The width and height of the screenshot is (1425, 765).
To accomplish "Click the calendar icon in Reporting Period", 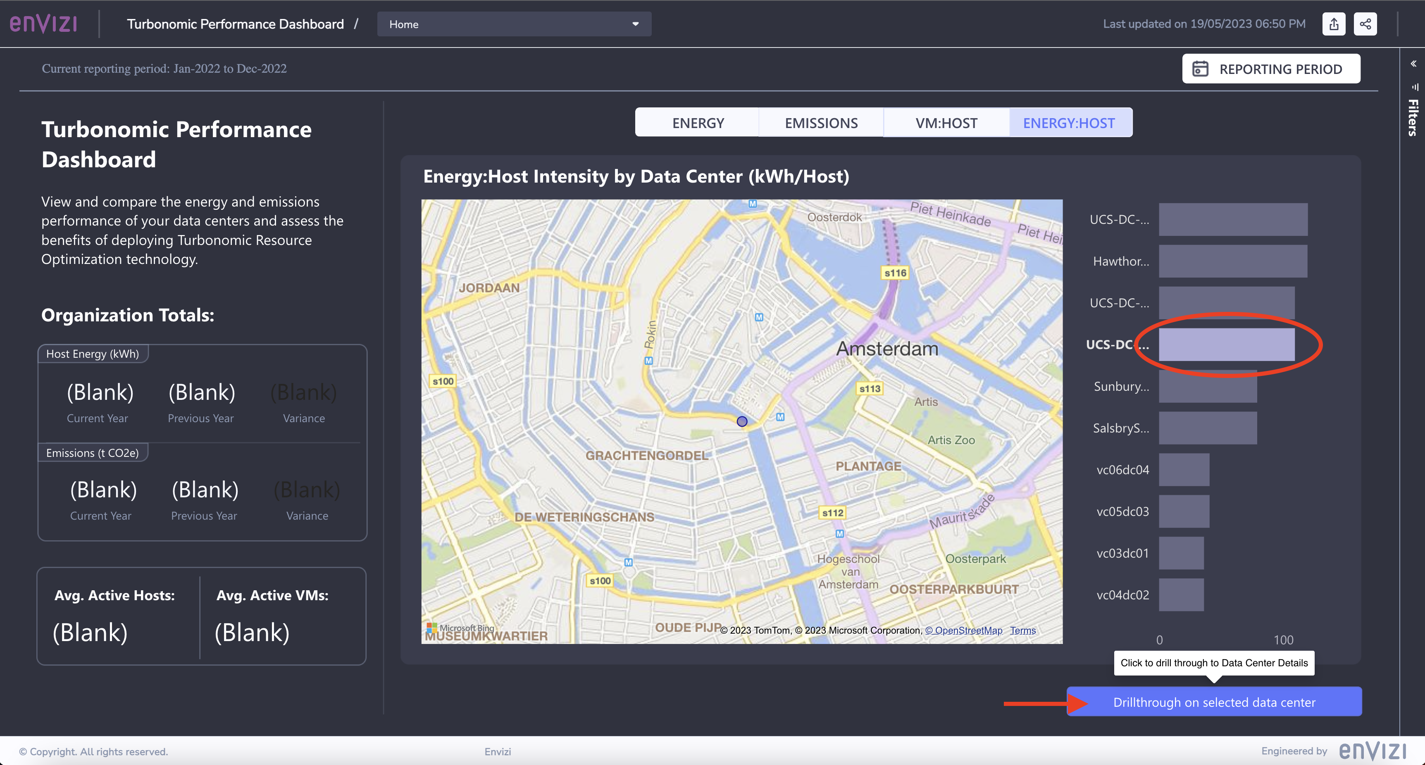I will click(1200, 69).
